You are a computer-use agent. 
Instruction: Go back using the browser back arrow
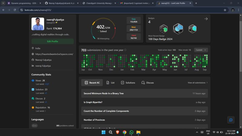(3, 10)
